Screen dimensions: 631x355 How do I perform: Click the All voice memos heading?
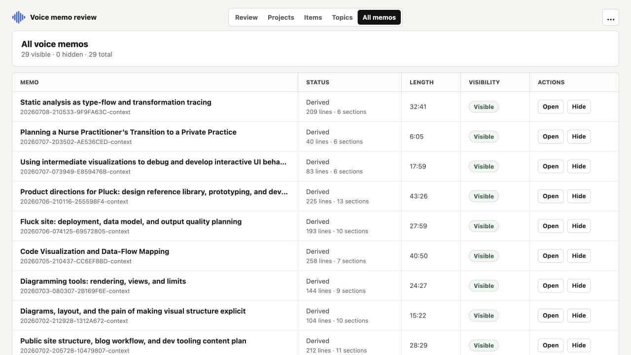point(55,44)
